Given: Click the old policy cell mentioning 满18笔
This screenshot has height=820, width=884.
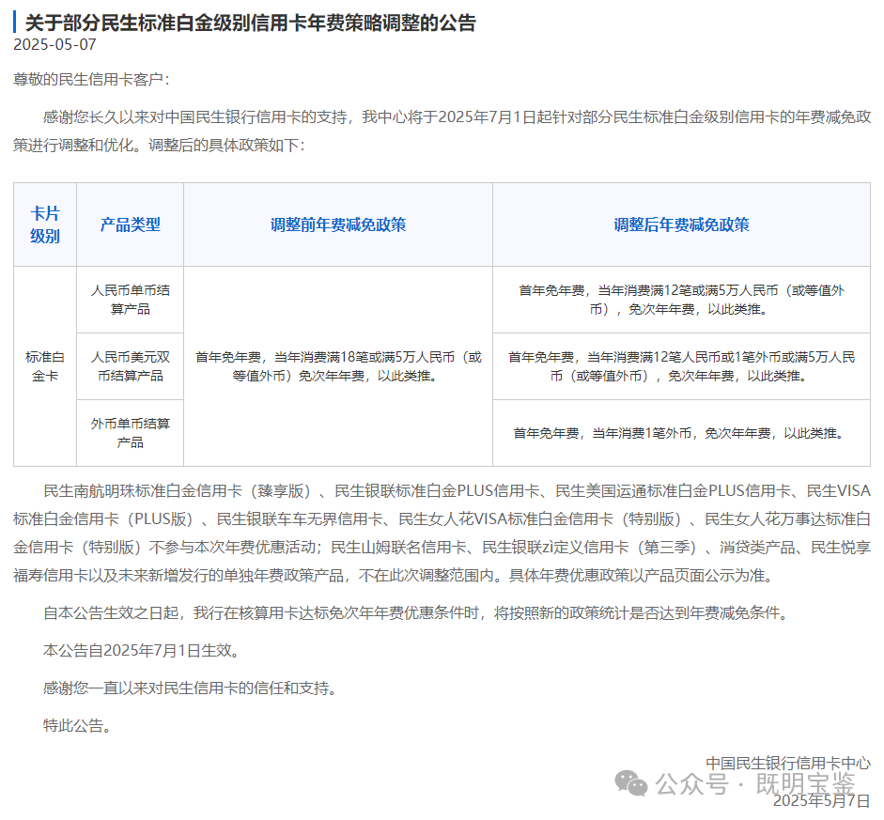Looking at the screenshot, I should (x=338, y=366).
